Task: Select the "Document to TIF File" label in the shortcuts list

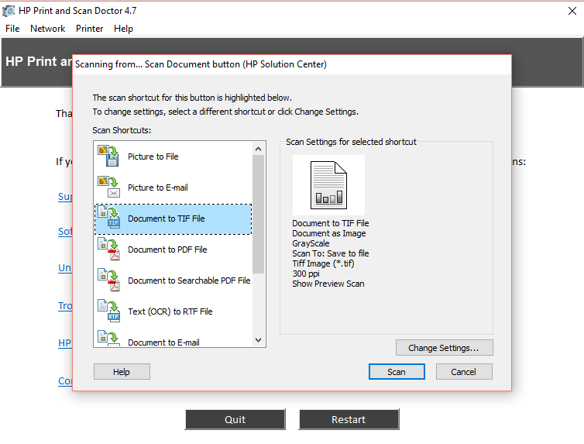Action: click(167, 219)
